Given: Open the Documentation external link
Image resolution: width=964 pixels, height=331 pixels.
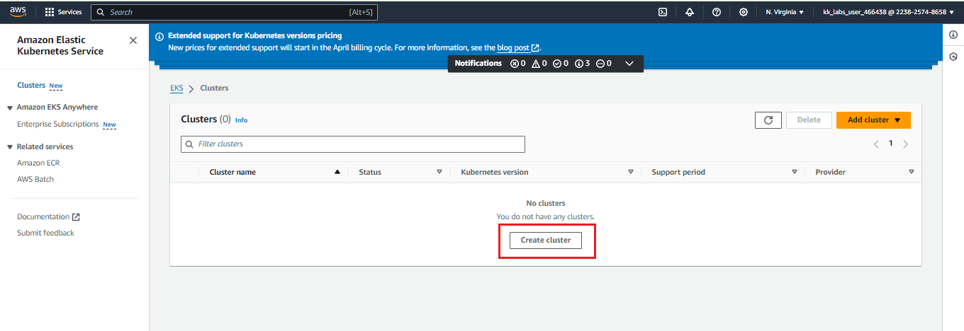Looking at the screenshot, I should [48, 216].
